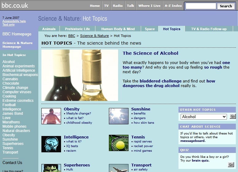The height and width of the screenshot is (172, 238).
Task: Open the Tennis ball racket thumbnail
Action: coord(119,143)
